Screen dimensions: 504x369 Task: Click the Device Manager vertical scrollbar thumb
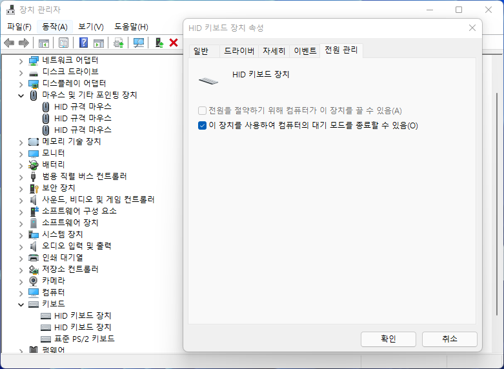(x=498, y=204)
